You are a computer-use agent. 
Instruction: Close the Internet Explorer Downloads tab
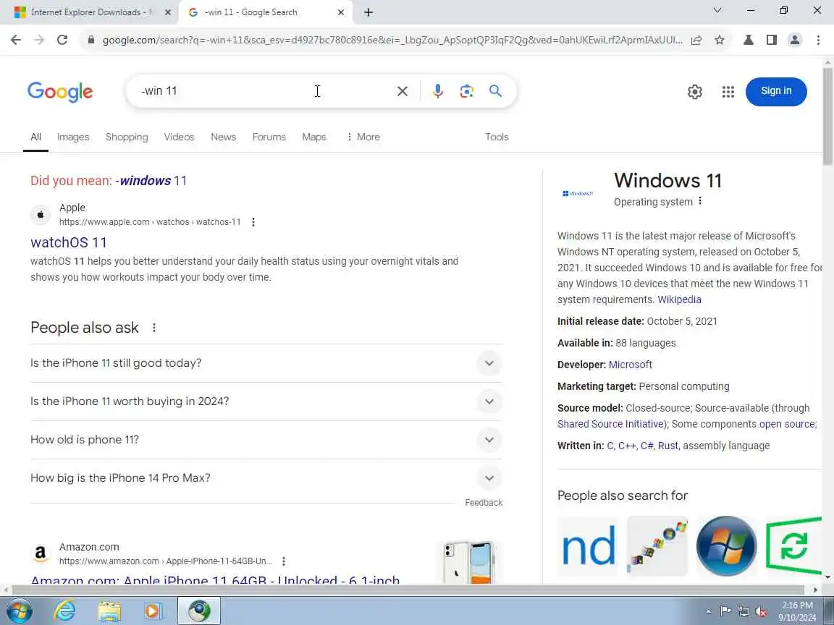[167, 12]
